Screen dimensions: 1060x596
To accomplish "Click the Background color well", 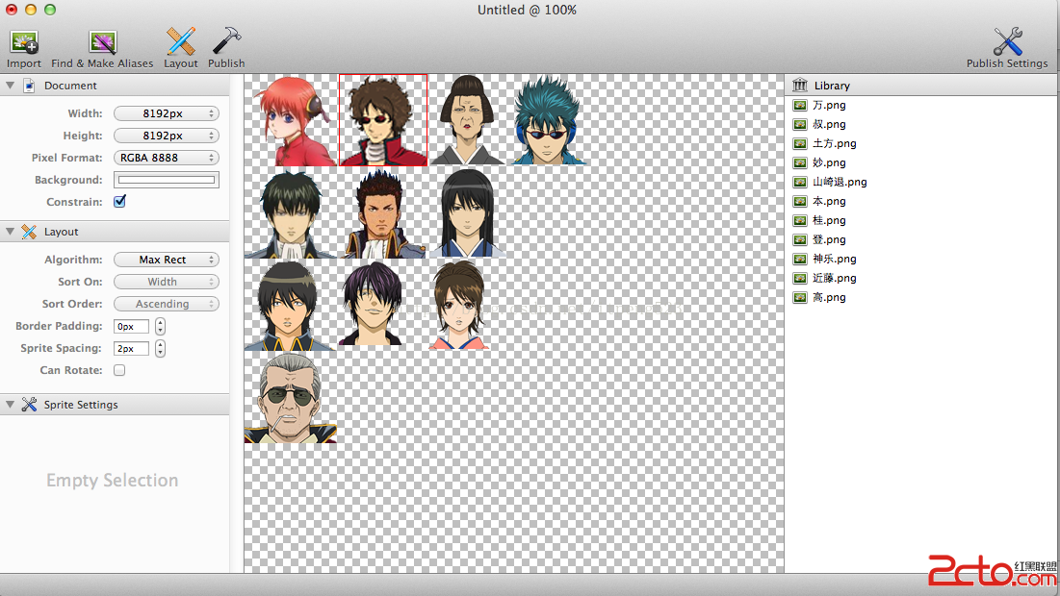I will tap(167, 180).
